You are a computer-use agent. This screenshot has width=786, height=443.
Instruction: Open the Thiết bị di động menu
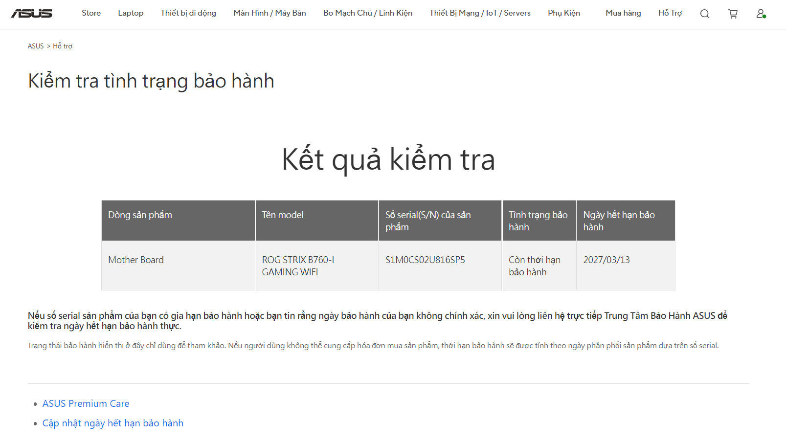tap(188, 13)
